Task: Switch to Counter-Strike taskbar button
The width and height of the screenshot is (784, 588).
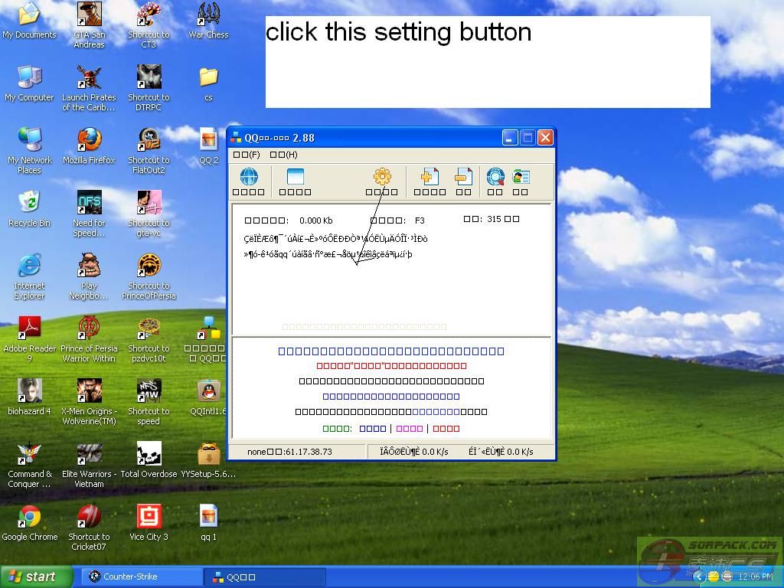Action: [142, 577]
